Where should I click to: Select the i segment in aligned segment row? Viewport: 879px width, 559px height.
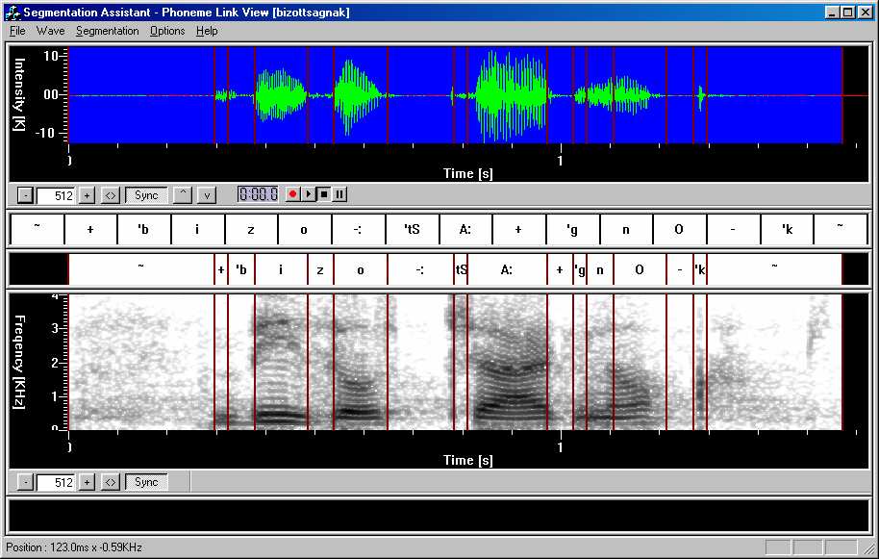coord(281,269)
